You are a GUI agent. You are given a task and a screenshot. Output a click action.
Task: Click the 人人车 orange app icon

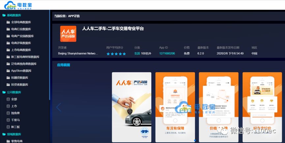tap(68, 34)
